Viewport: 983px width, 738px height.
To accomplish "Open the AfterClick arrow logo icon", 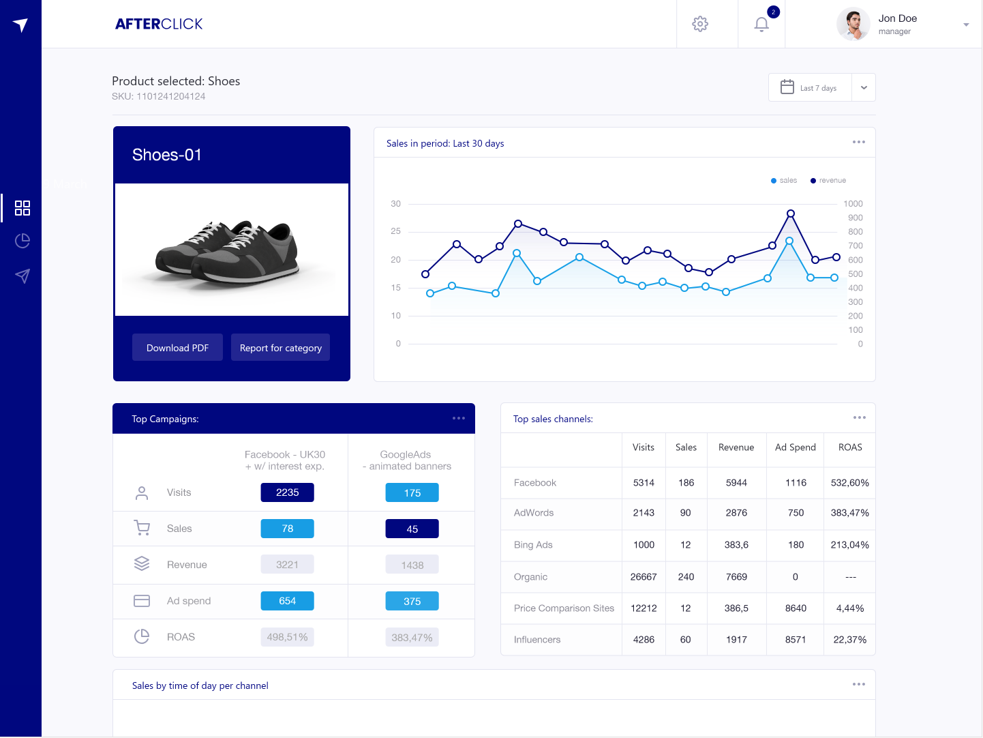I will (x=20, y=24).
